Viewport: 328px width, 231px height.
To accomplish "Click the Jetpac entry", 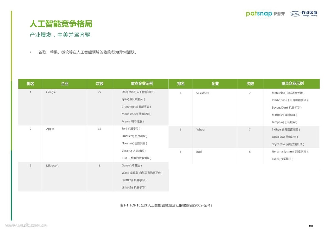I will pos(133,121).
